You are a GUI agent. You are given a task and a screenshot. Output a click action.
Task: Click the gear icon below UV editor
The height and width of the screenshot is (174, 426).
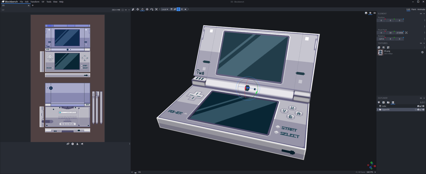tap(72, 144)
